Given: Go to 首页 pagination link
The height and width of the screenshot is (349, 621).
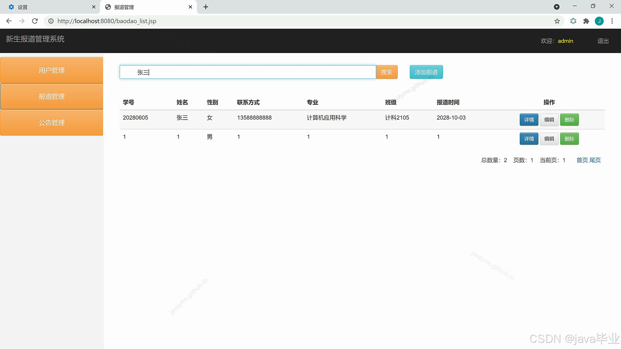Looking at the screenshot, I should coord(582,160).
